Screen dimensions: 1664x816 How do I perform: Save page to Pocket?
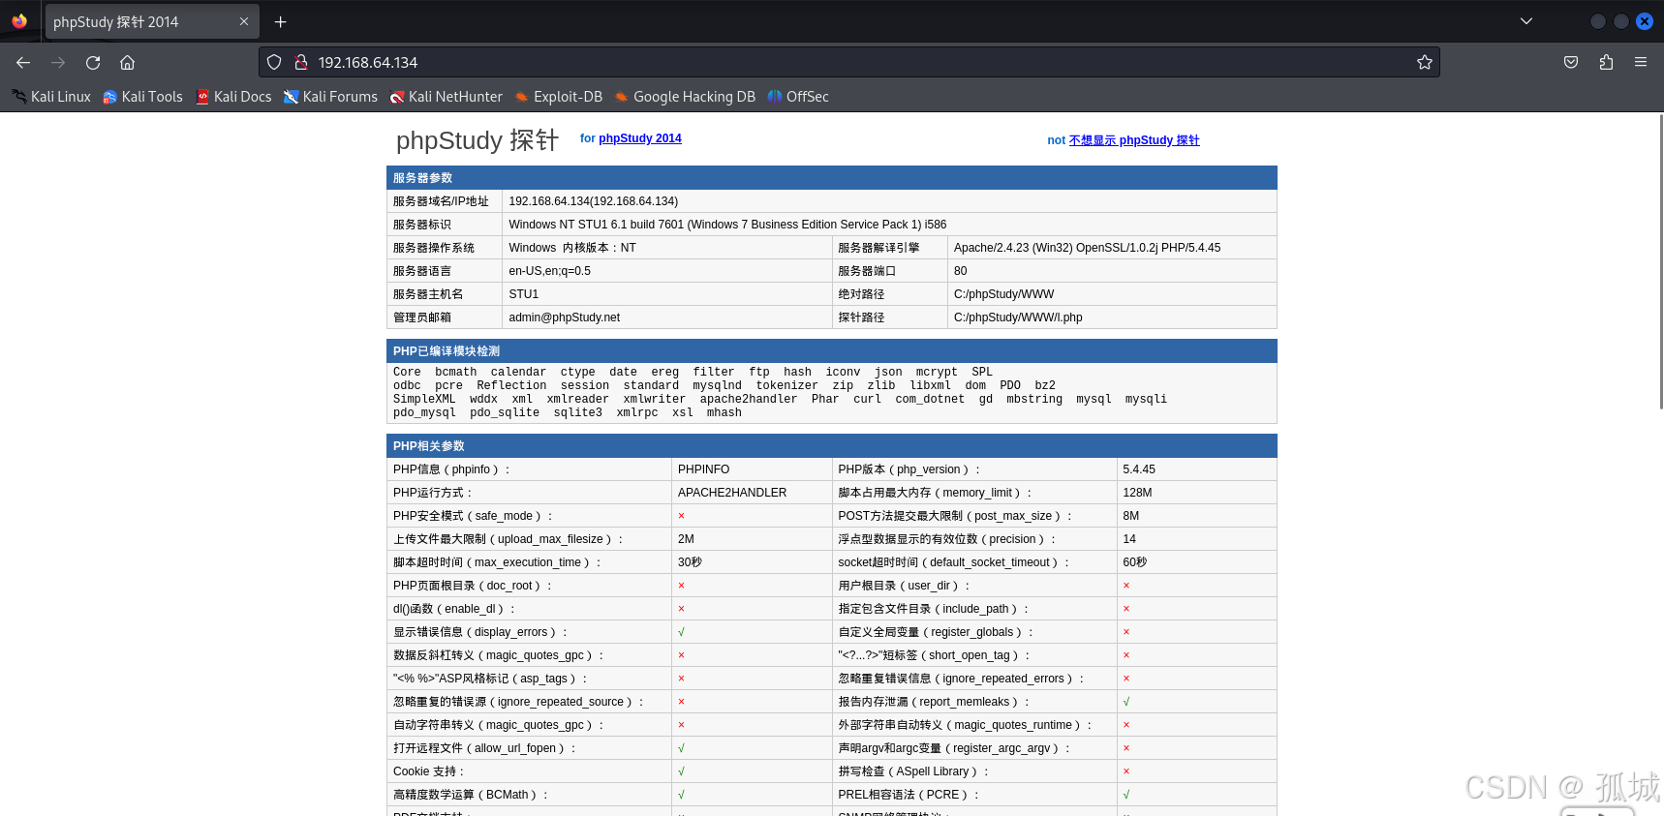click(x=1571, y=62)
